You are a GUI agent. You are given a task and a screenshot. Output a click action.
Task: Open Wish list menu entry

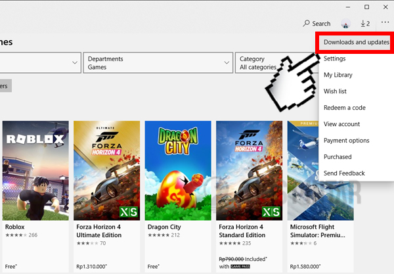point(335,91)
